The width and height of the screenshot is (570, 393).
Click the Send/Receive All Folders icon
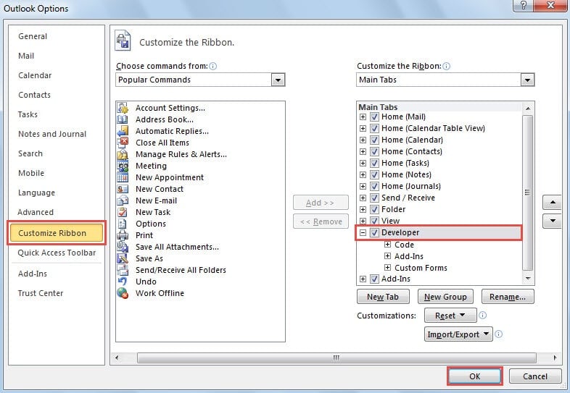pyautogui.click(x=123, y=271)
